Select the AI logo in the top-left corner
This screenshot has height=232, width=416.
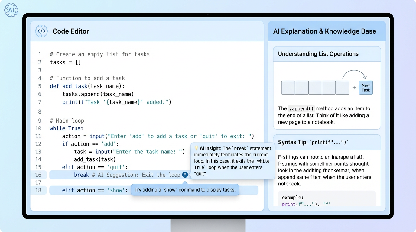tap(11, 10)
